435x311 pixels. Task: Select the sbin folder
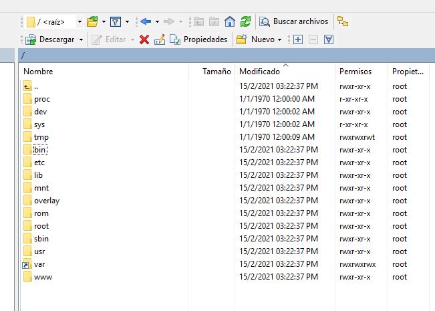pyautogui.click(x=41, y=239)
